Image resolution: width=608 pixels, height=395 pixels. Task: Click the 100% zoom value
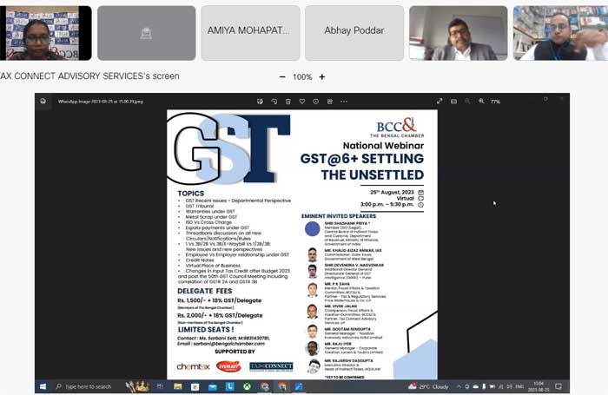tap(302, 76)
